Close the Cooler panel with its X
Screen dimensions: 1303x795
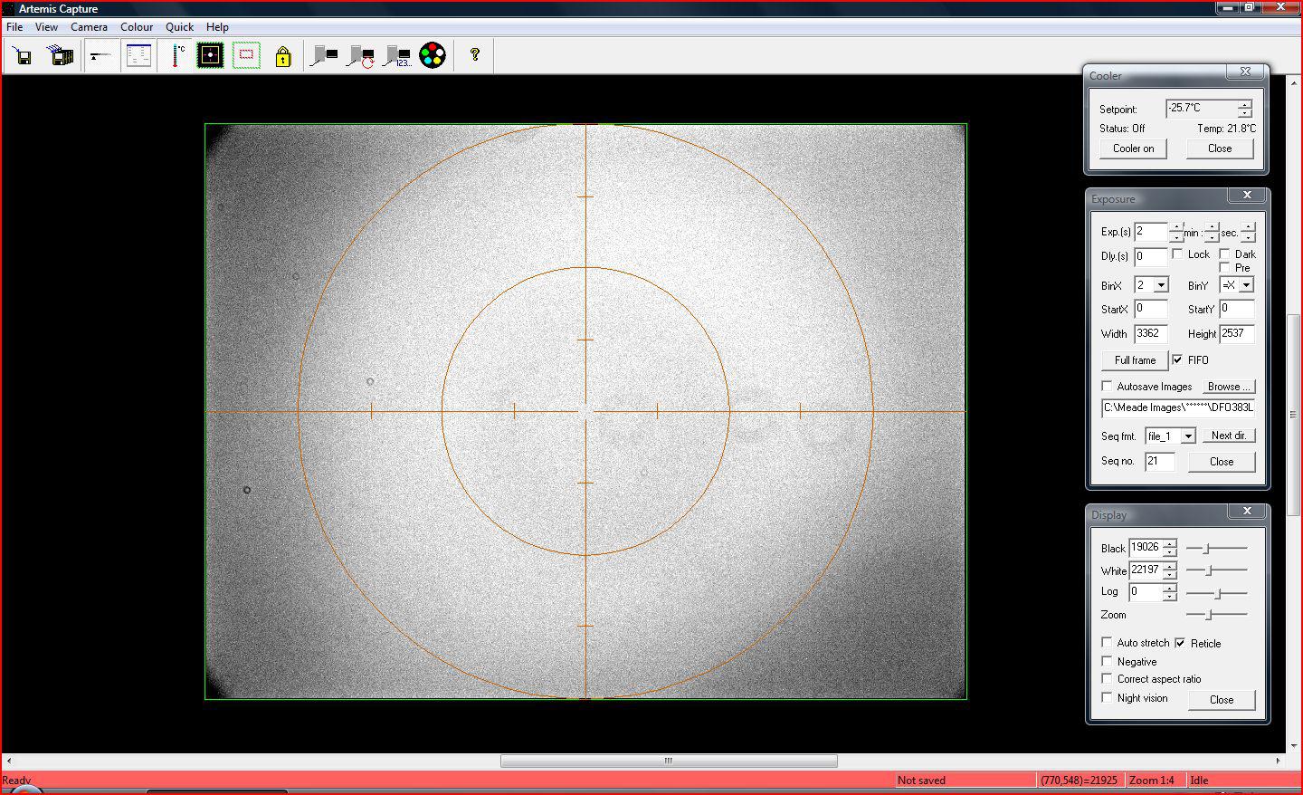tap(1246, 72)
